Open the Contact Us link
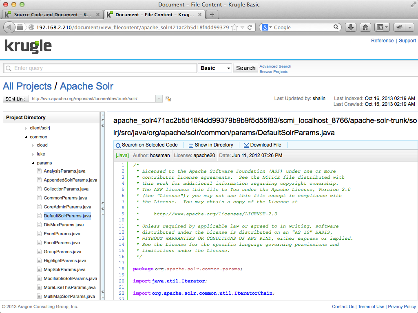The width and height of the screenshot is (418, 313). coord(343,306)
